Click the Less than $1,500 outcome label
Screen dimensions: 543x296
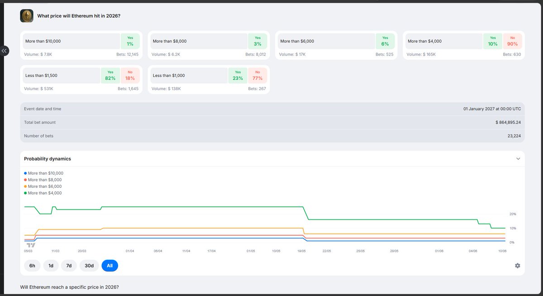pyautogui.click(x=41, y=76)
